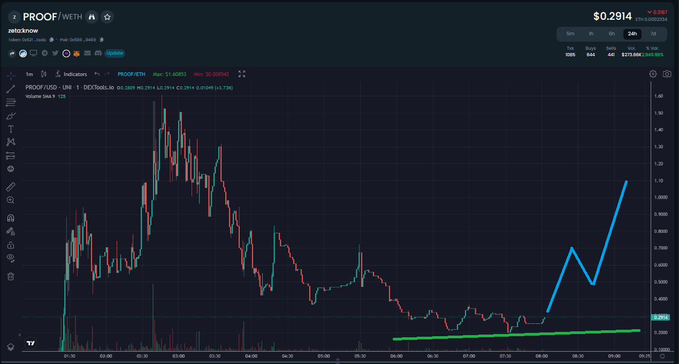Click the TradingView logo badge
Screen dimensions: 679x364
(x=32, y=342)
